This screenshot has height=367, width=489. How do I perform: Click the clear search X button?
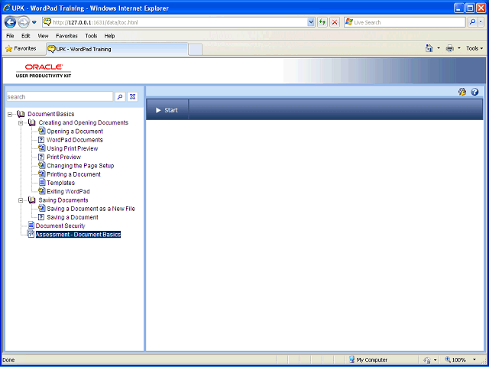[x=132, y=97]
